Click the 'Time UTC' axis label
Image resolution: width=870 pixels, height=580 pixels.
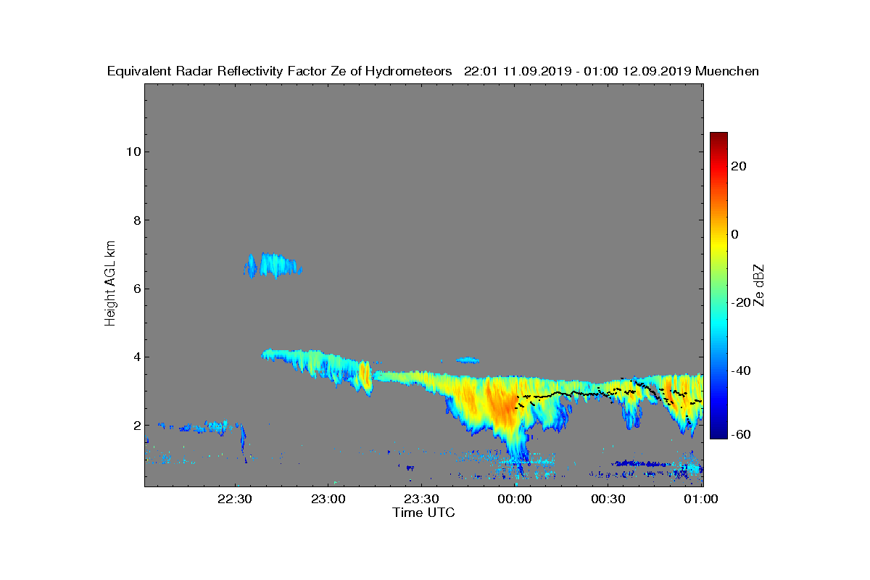click(x=423, y=513)
